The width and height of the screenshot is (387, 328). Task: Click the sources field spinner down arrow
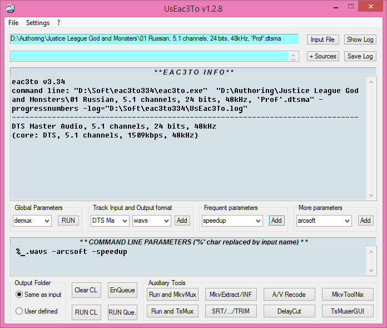293,59
